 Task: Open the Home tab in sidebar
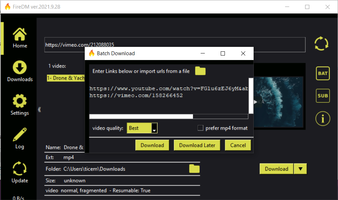coord(20,38)
